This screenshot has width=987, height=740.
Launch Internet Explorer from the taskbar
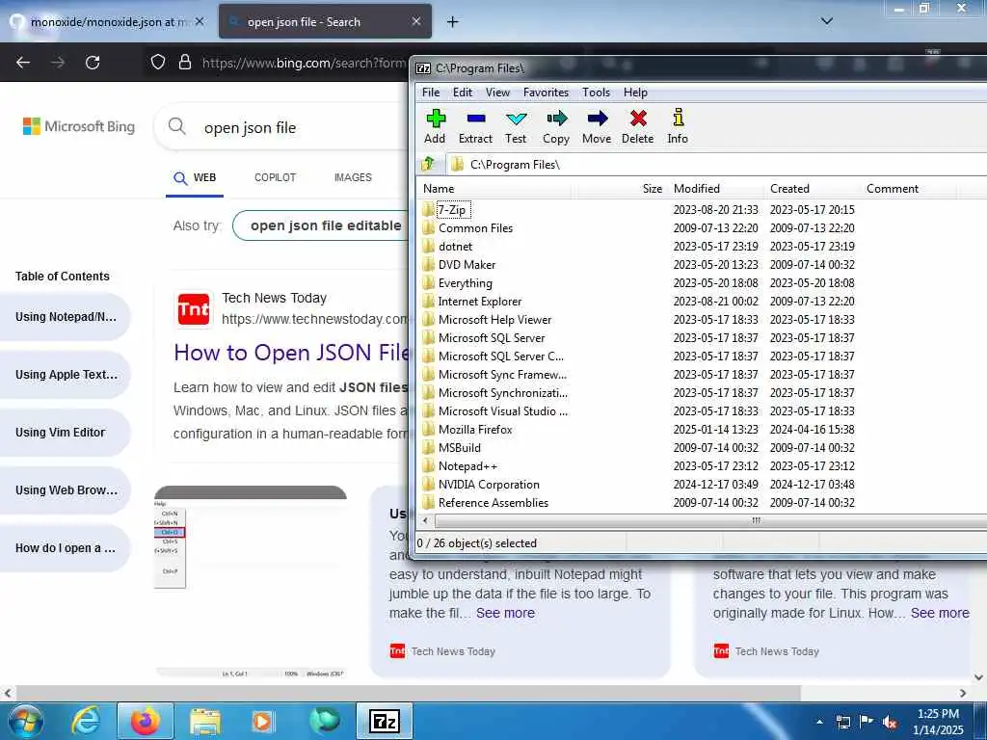tap(86, 721)
